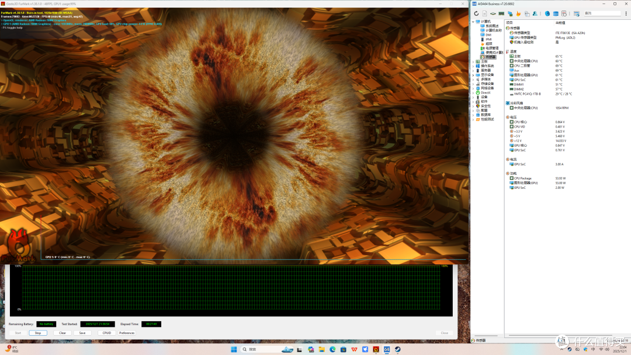Click the window-with-arrow icon beside the search box
The height and width of the screenshot is (355, 631).
click(x=577, y=13)
